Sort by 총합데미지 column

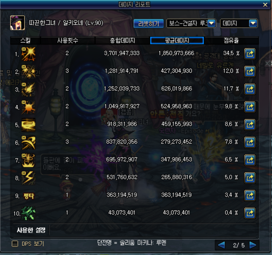point(122,40)
